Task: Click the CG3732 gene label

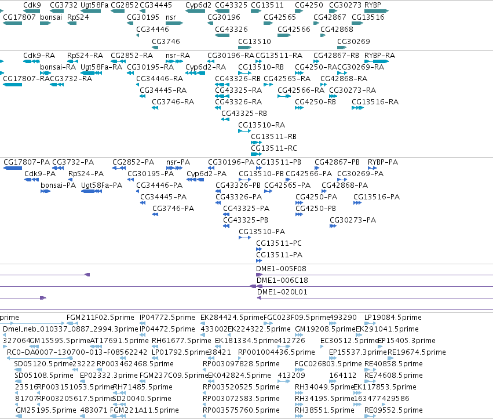Action: [x=64, y=5]
